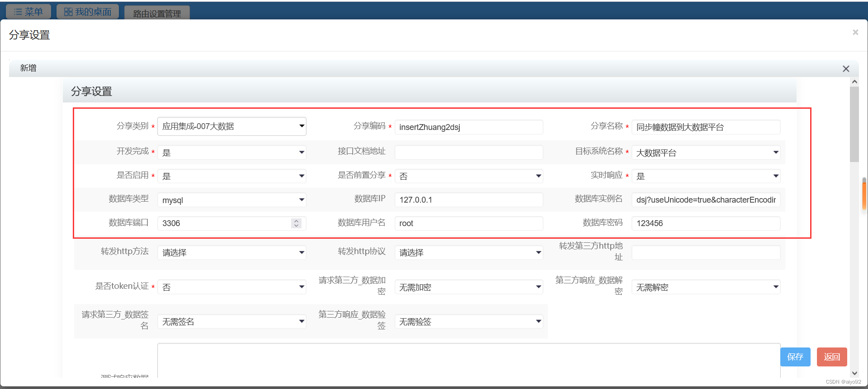Image resolution: width=868 pixels, height=389 pixels.
Task: Open the 第三方响应_数据验签 dropdown
Action: 469,321
